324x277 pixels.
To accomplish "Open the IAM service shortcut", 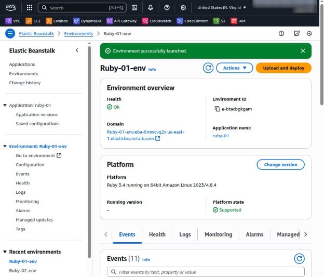I will (238, 21).
